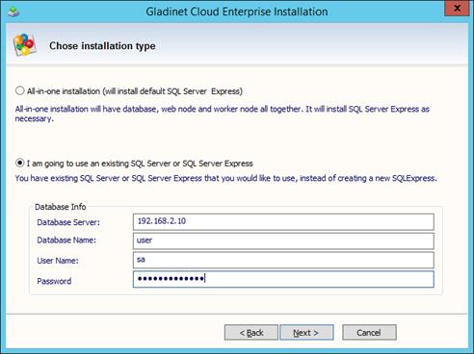Click the User Name label
Viewport: 474px width, 354px height.
coord(58,261)
